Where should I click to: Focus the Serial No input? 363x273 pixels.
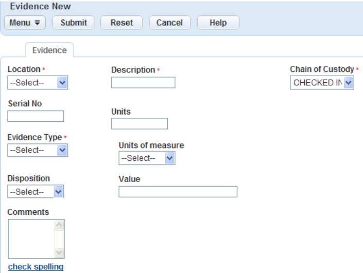point(36,116)
